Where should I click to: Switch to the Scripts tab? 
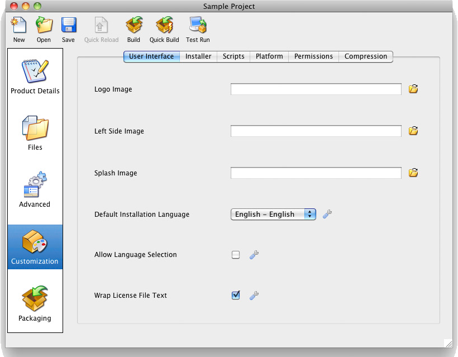click(233, 56)
